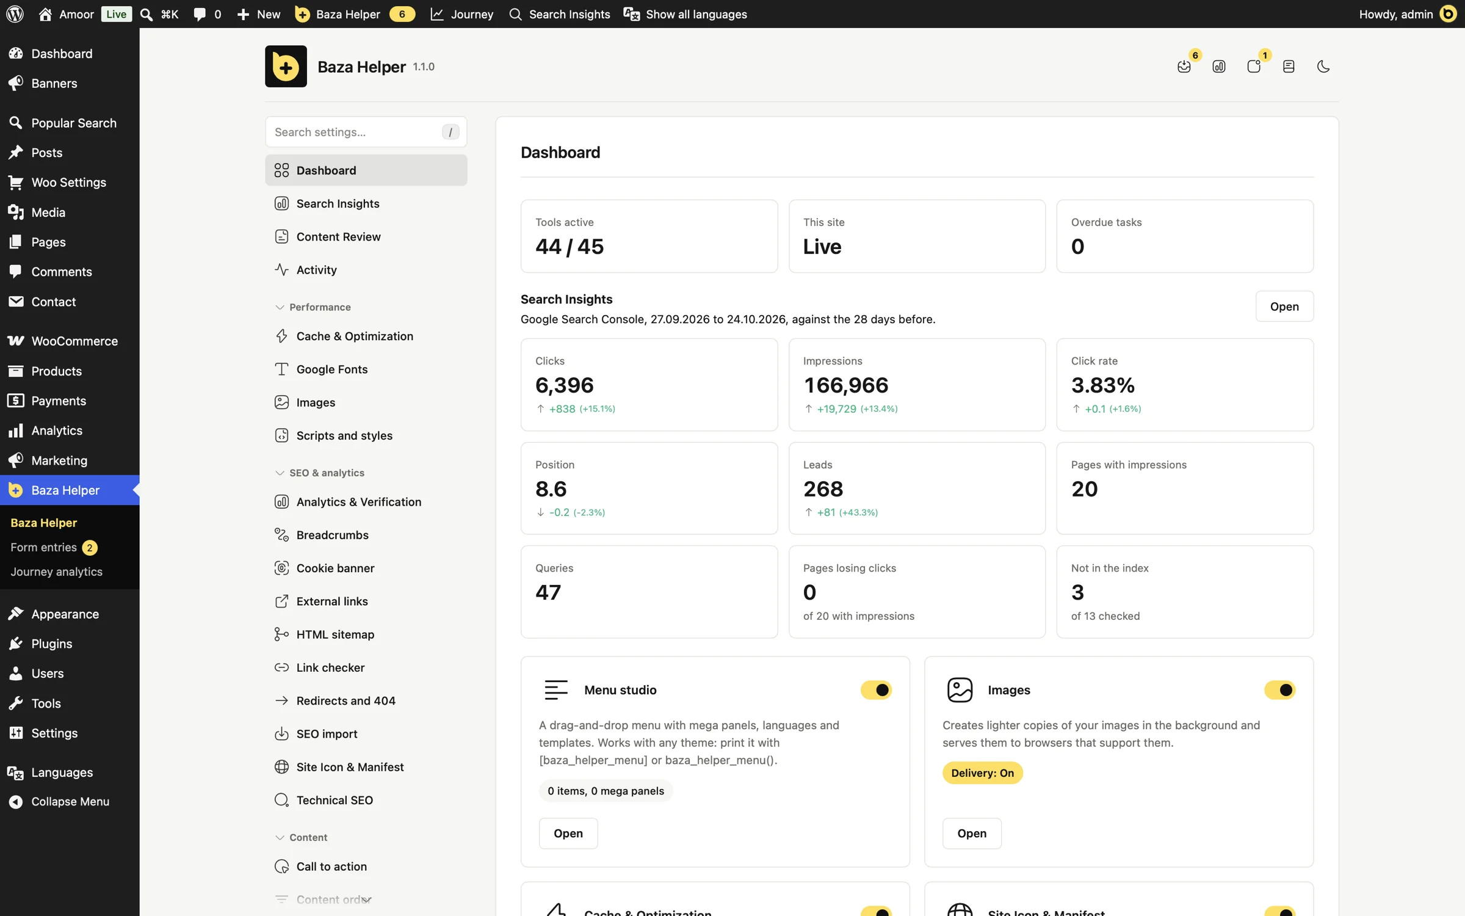Open Cookie banner settings

366,568
